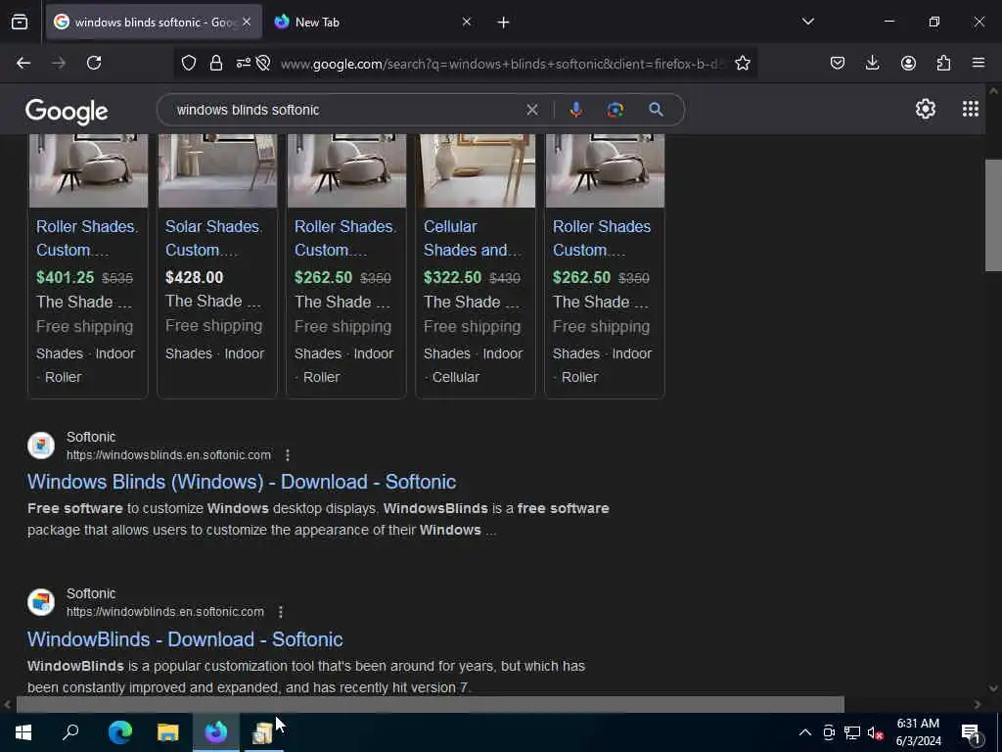Viewport: 1002px width, 752px height.
Task: Open Windows taskbar search
Action: [70, 732]
